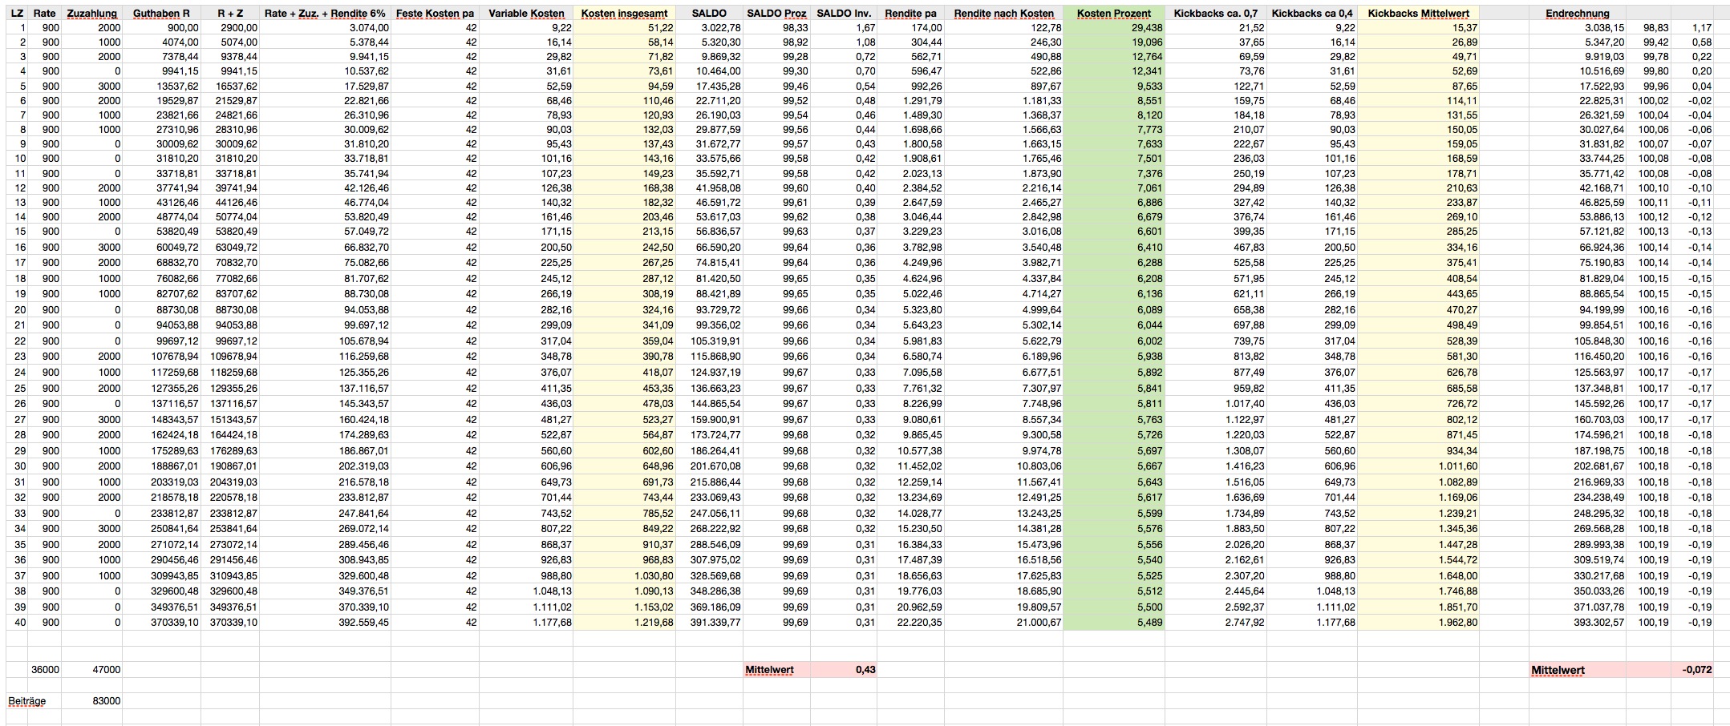Click the "R + Z" column header
Viewport: 1730px width, 726px height.
(230, 14)
